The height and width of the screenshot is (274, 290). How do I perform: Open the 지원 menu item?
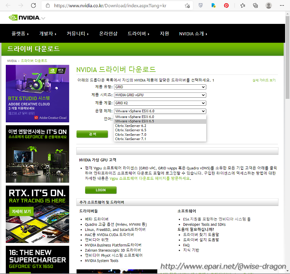coord(164,34)
